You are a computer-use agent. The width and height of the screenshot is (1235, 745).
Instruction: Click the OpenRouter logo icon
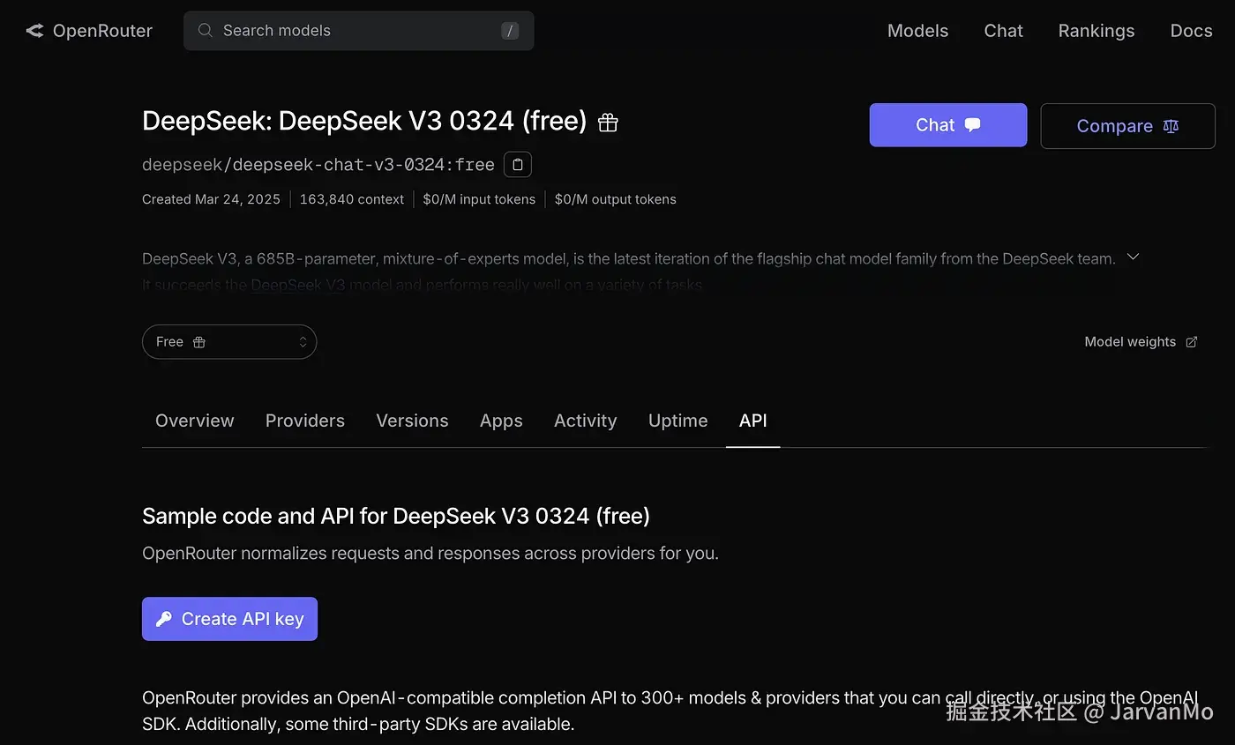pos(34,31)
